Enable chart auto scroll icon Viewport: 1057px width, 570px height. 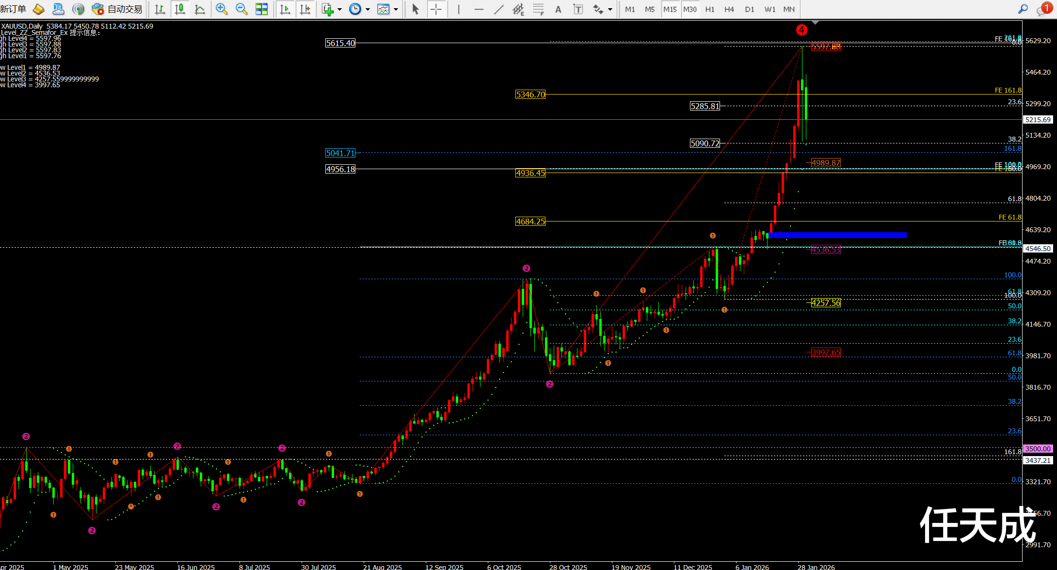285,9
